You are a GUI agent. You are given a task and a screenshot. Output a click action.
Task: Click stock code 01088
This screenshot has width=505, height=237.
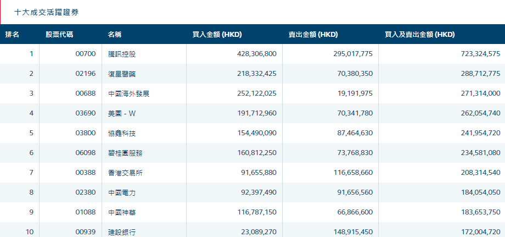click(86, 212)
